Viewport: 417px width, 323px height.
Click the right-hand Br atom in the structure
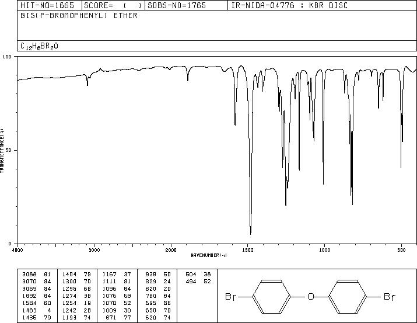pyautogui.click(x=390, y=296)
